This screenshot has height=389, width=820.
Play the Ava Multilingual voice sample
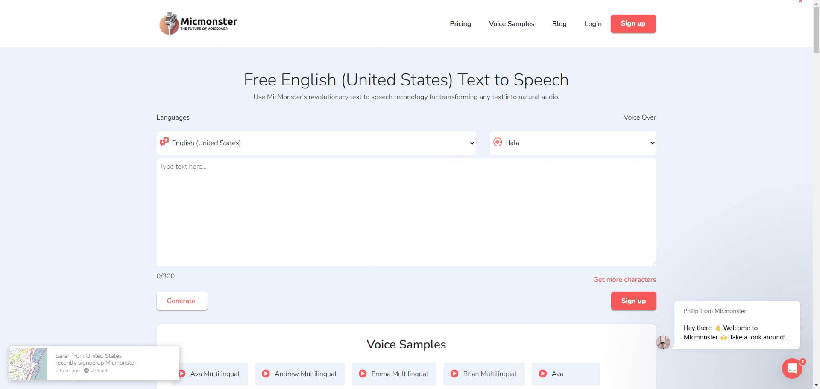point(182,374)
